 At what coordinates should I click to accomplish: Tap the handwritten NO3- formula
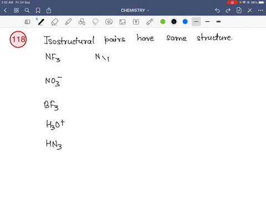pos(54,81)
